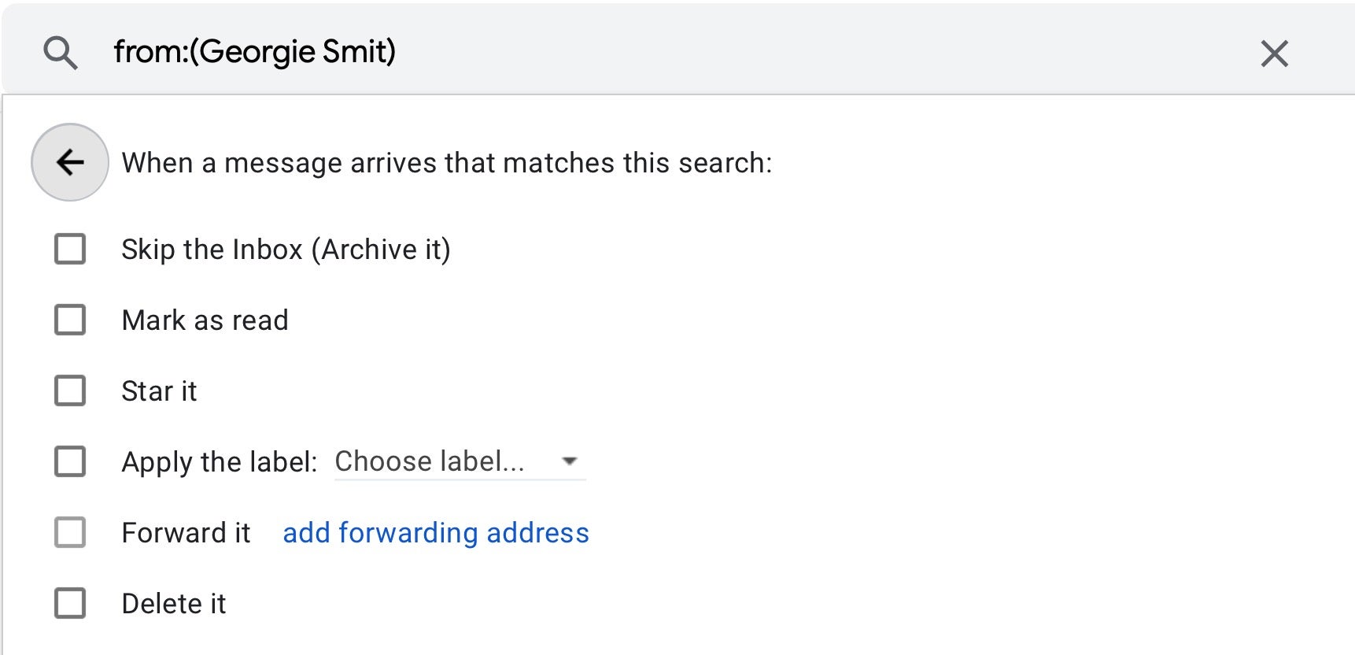Check the box next to Star it

(x=70, y=390)
